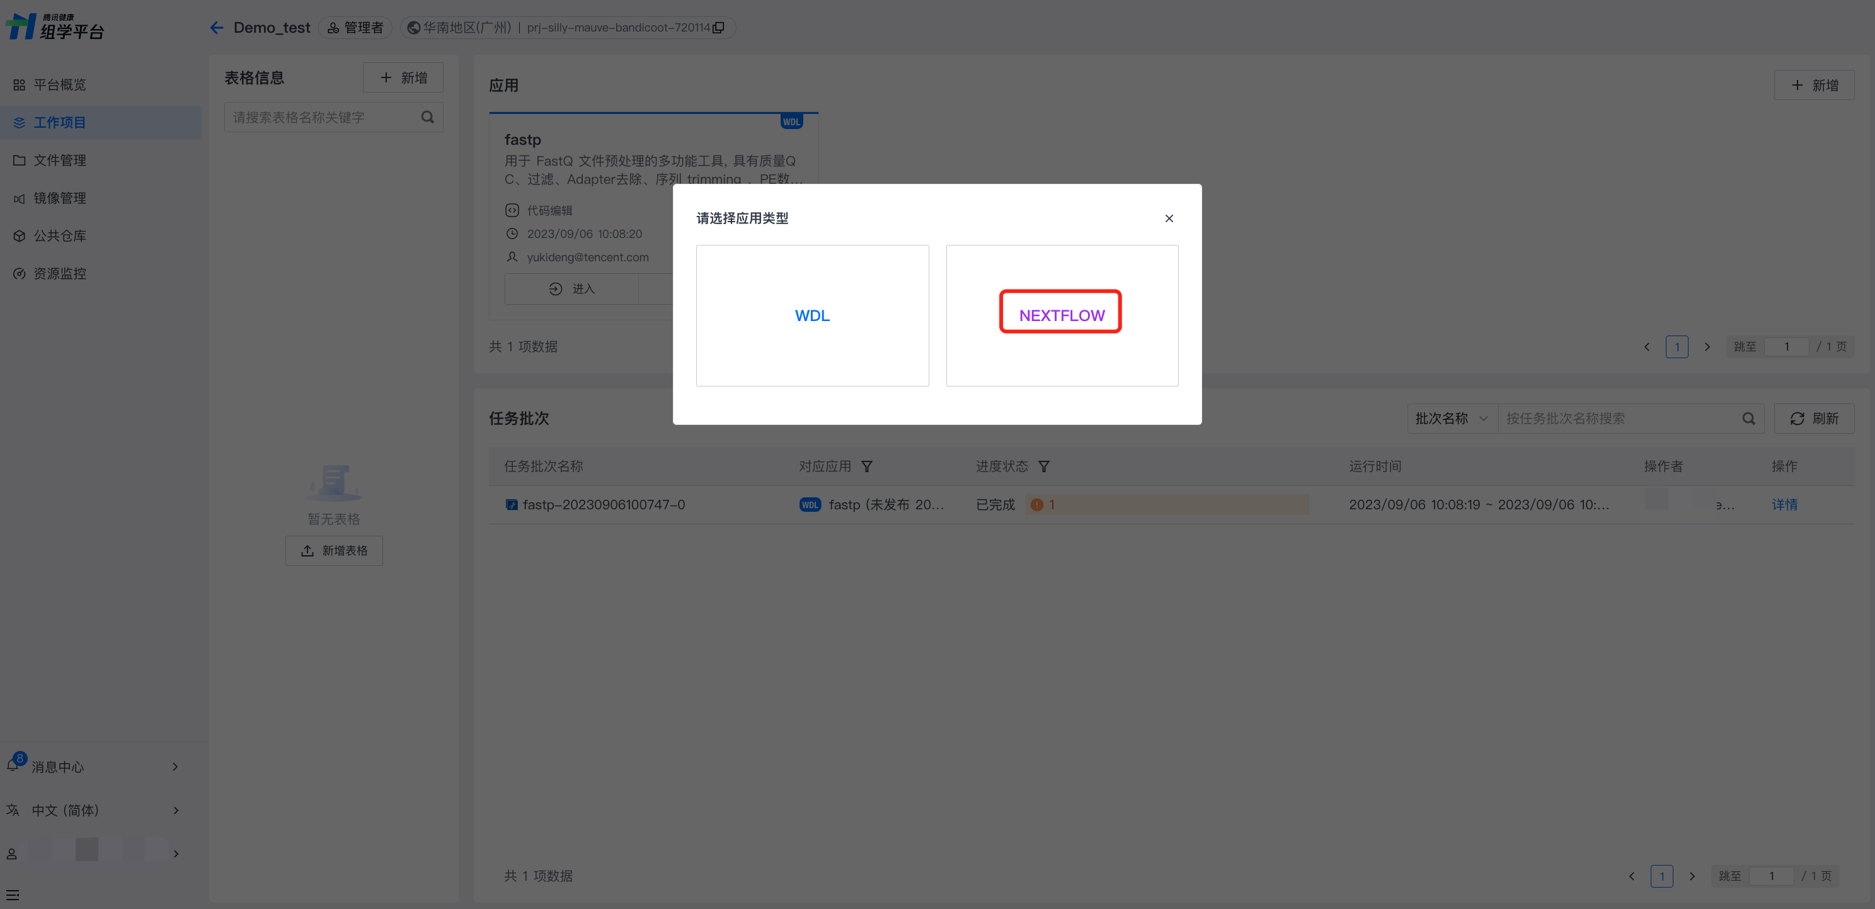
Task: Click the orange progress bar of fastp batch
Action: [x=1166, y=504]
